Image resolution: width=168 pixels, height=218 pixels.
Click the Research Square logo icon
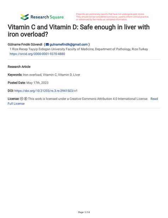pyautogui.click(x=24, y=17)
